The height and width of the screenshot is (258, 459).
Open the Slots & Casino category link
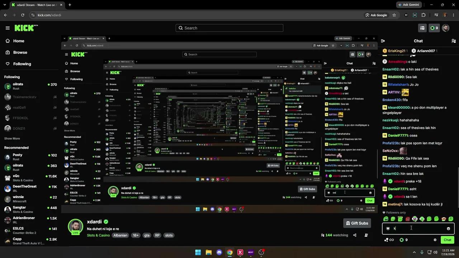[98, 235]
